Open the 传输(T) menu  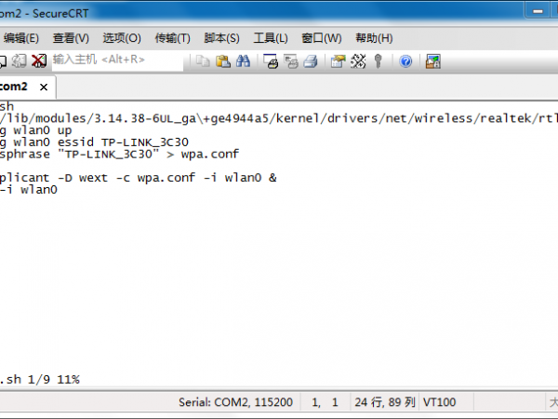pos(172,38)
